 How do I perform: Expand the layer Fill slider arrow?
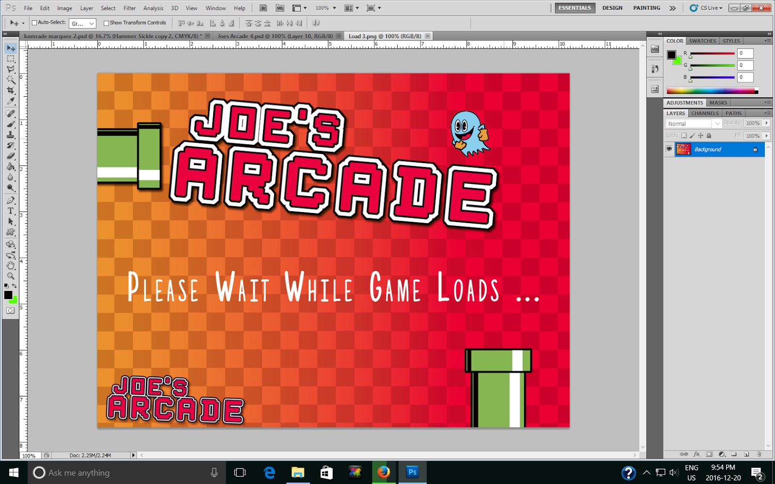click(767, 136)
